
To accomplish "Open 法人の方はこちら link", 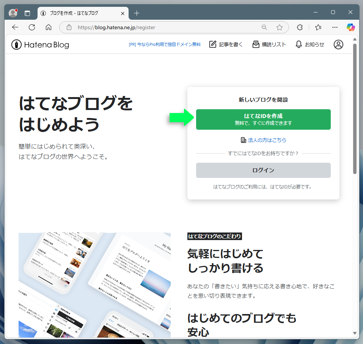I will pos(264,140).
